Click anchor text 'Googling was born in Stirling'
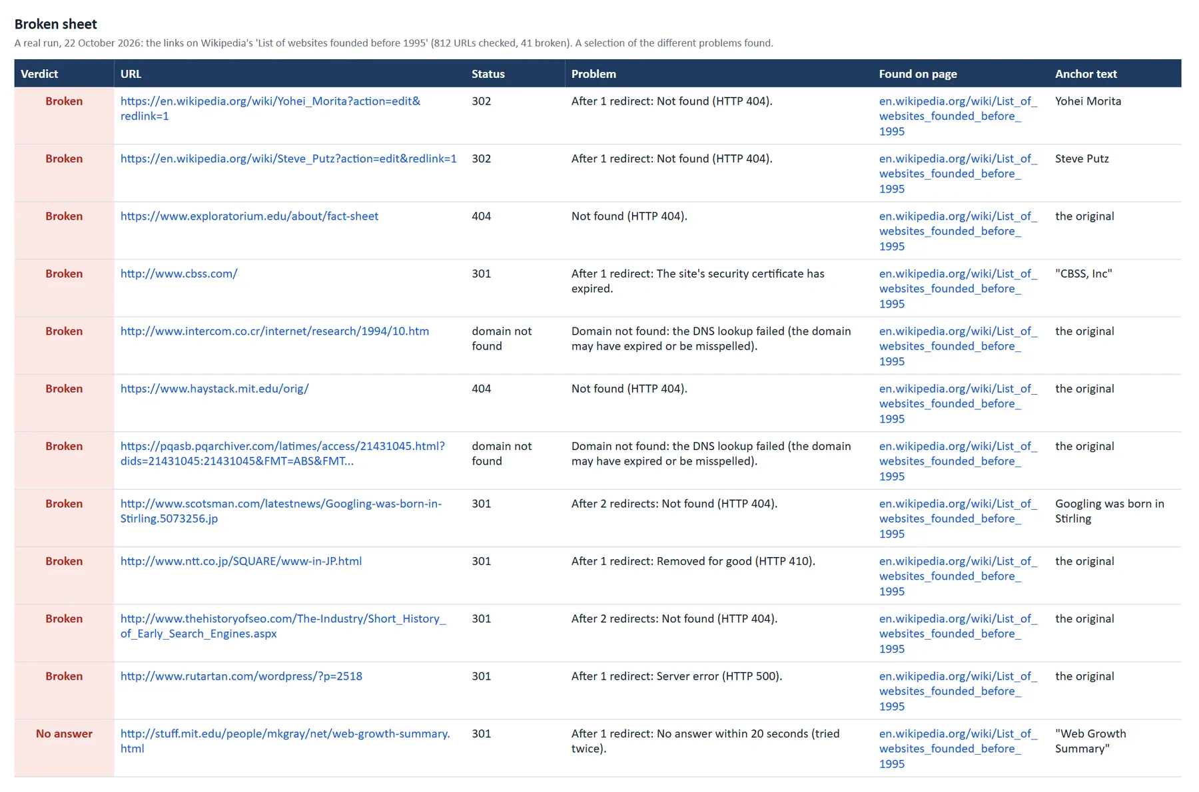The image size is (1199, 792). tap(1110, 511)
